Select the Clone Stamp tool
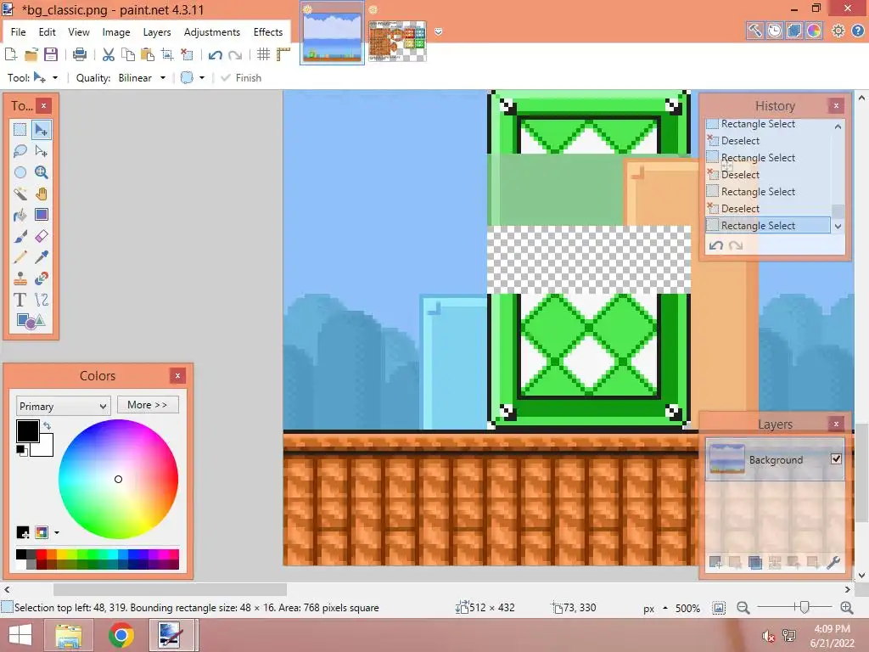The height and width of the screenshot is (652, 869). (20, 278)
